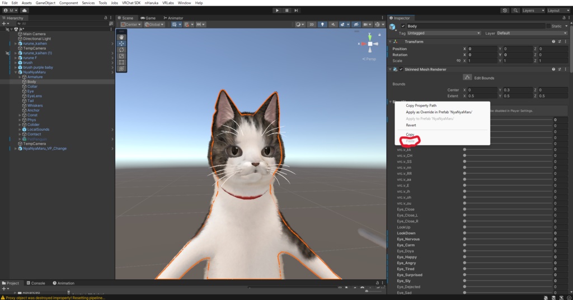Select the Hand (view) tool in Scene view
573x300 pixels.
coord(121,37)
